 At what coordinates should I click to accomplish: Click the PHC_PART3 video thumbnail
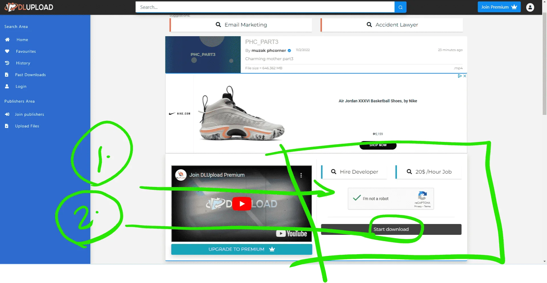[x=203, y=54]
